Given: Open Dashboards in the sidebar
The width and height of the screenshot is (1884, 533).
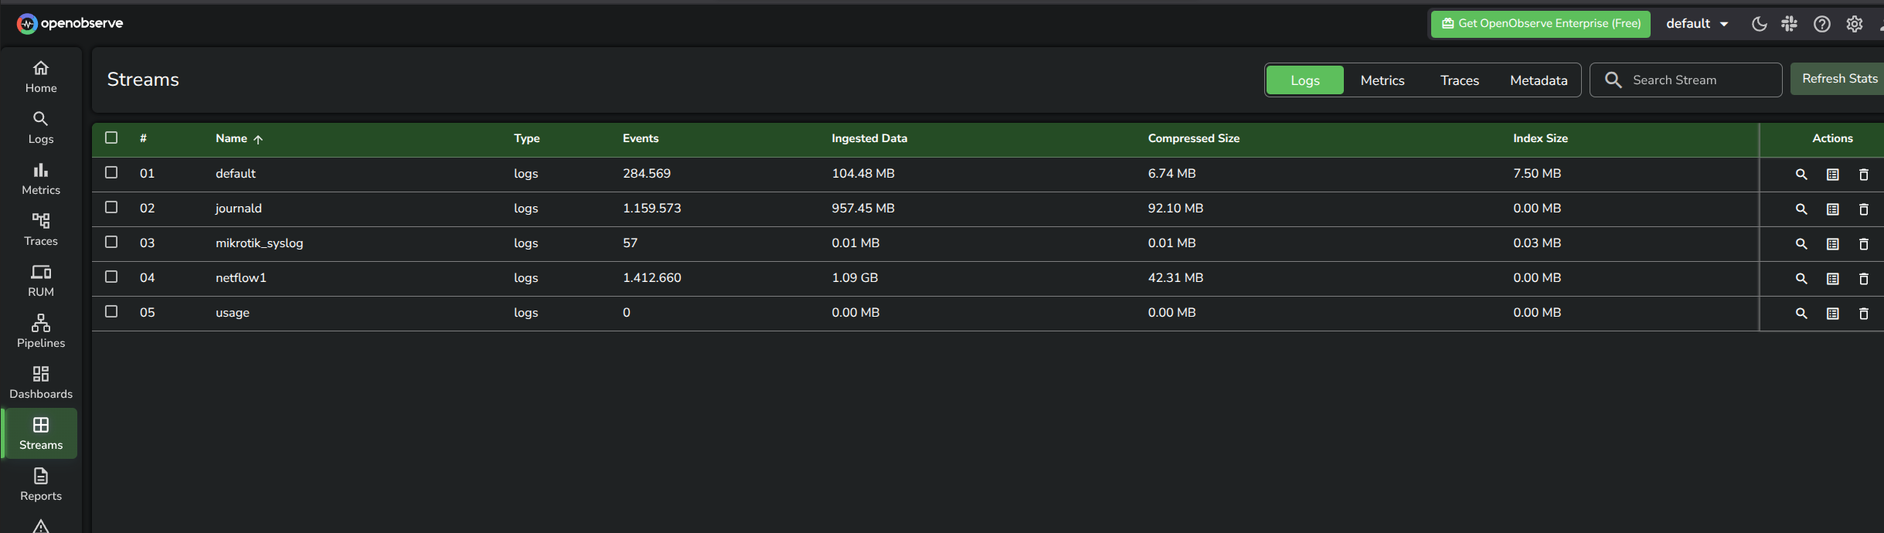Looking at the screenshot, I should (41, 383).
